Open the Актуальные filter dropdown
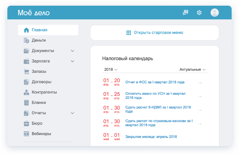The image size is (239, 155). pos(192,69)
